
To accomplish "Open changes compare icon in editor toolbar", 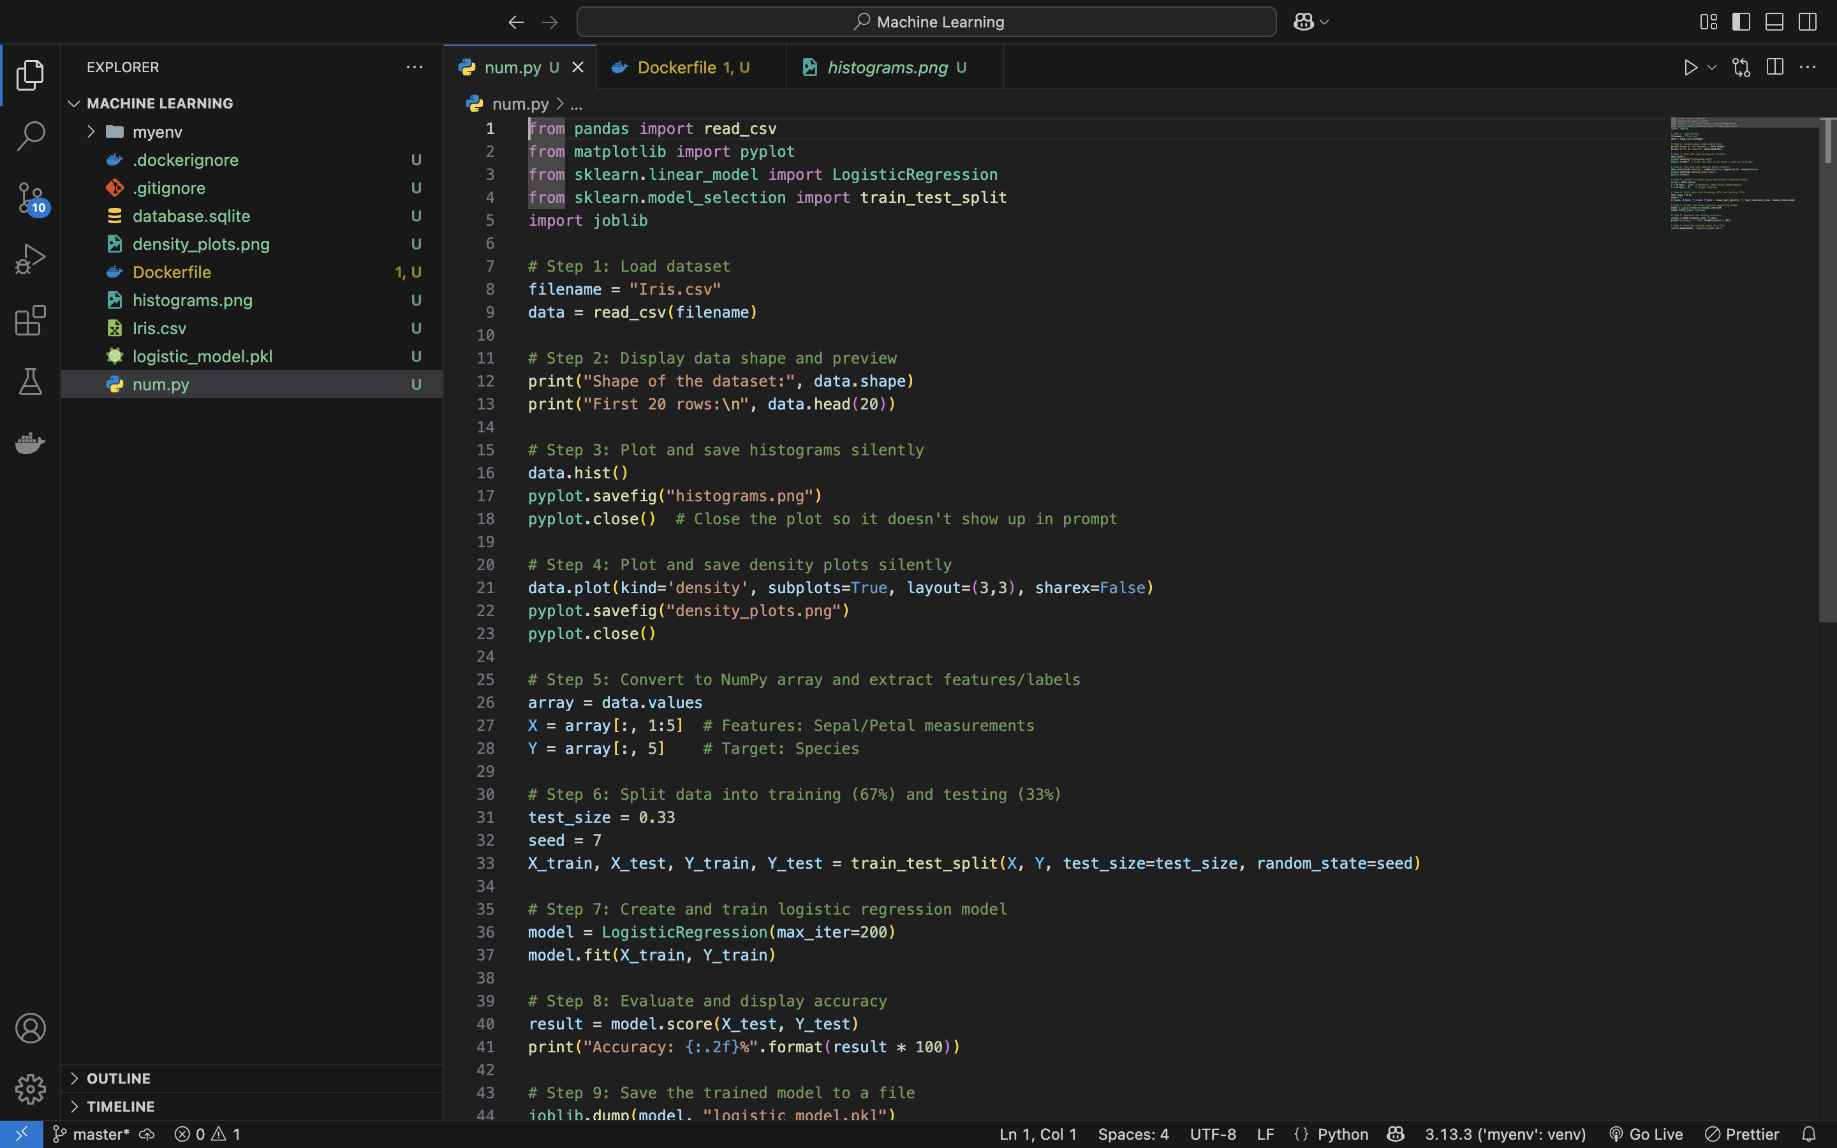I will pos(1741,68).
